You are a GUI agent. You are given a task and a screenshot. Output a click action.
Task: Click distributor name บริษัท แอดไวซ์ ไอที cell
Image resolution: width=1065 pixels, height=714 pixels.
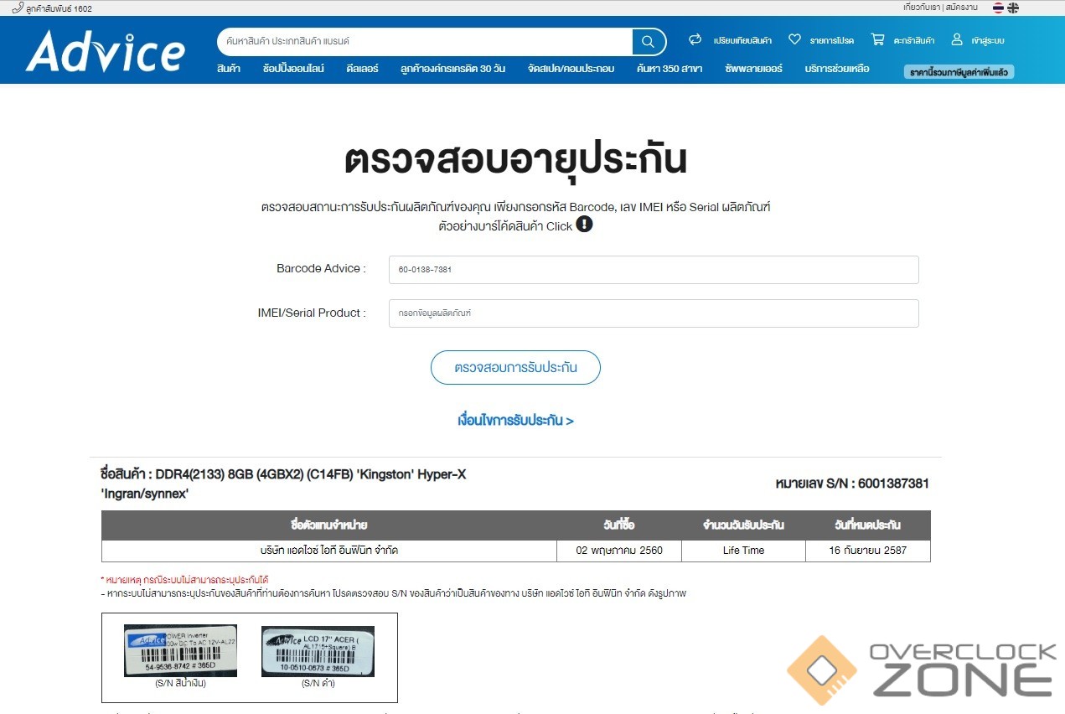click(x=328, y=551)
